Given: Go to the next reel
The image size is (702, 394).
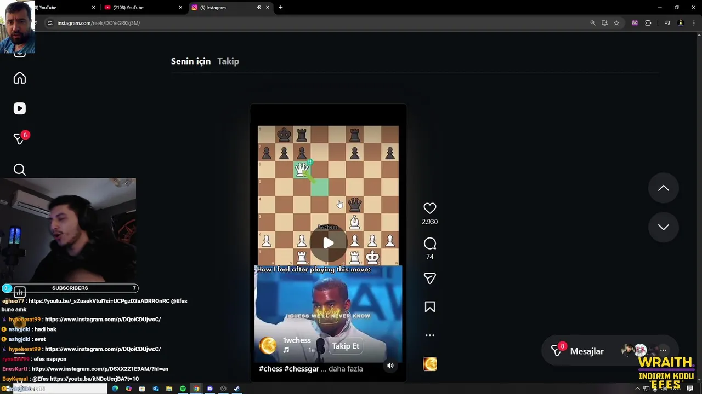Looking at the screenshot, I should (x=664, y=227).
